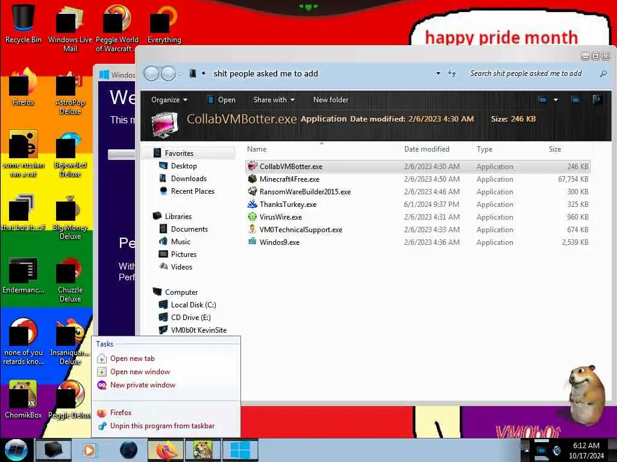Click Firefox taskbar button

[x=166, y=450]
